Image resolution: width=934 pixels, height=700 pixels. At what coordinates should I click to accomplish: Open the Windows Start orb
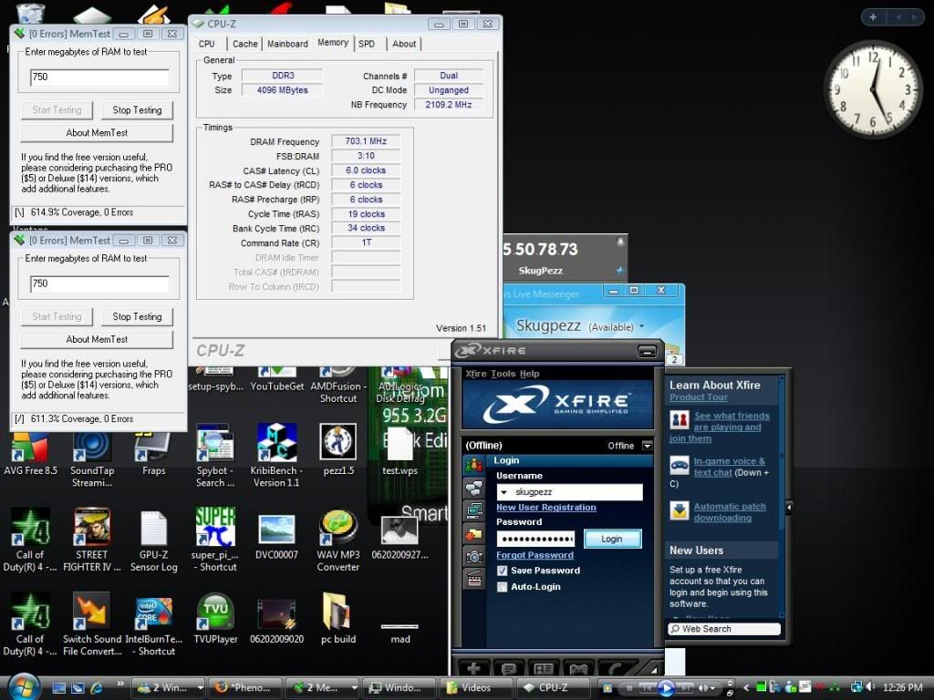25,687
